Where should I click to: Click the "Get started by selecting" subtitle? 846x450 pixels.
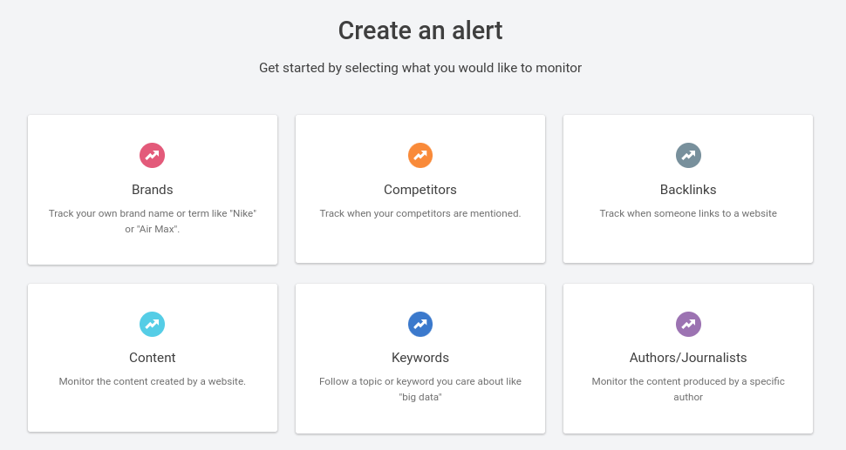click(x=420, y=68)
